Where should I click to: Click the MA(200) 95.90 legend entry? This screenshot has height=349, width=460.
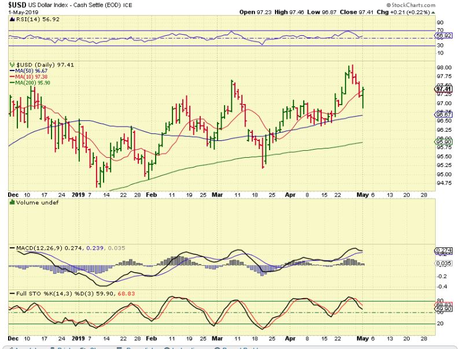(x=30, y=83)
